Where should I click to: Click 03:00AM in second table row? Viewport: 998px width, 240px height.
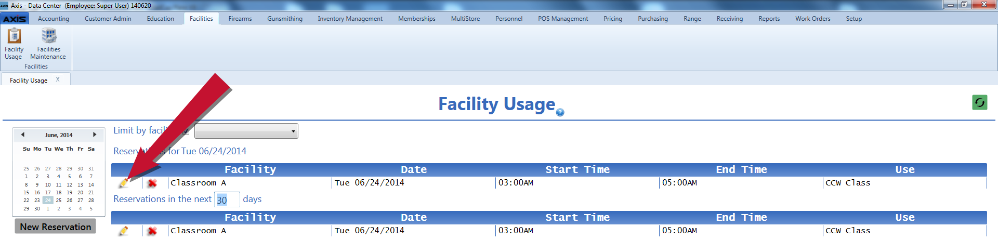coord(516,231)
